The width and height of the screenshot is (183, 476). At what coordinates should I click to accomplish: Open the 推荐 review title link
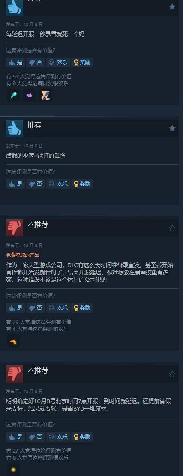coord(34,125)
